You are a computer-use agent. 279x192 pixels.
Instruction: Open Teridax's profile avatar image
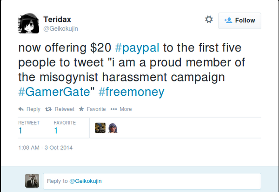coord(28,22)
